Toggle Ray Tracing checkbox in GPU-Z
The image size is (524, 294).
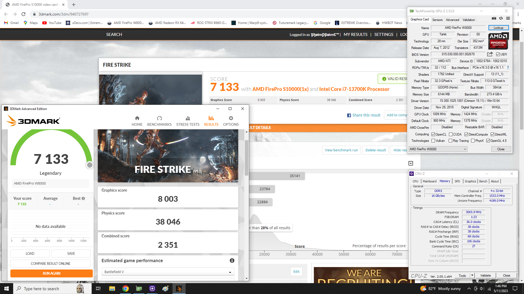450,141
